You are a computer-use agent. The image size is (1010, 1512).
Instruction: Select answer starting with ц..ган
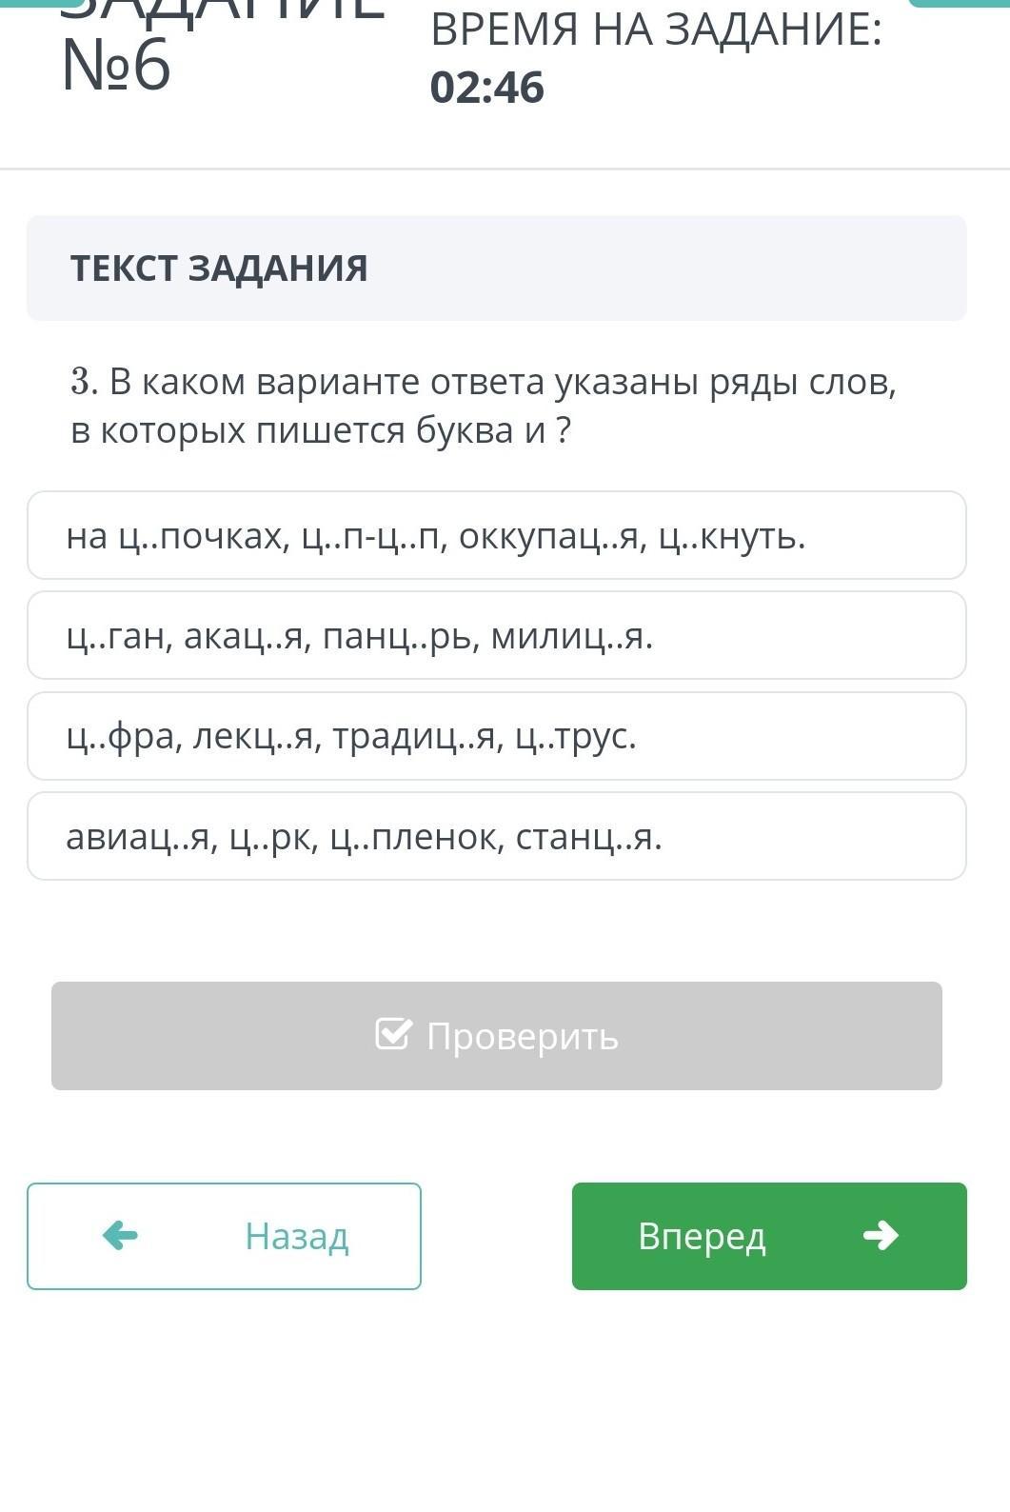tap(497, 635)
